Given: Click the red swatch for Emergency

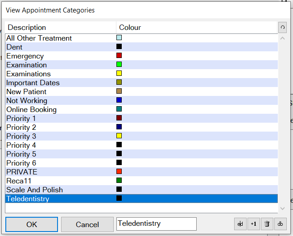Looking at the screenshot, I should pyautogui.click(x=119, y=55).
